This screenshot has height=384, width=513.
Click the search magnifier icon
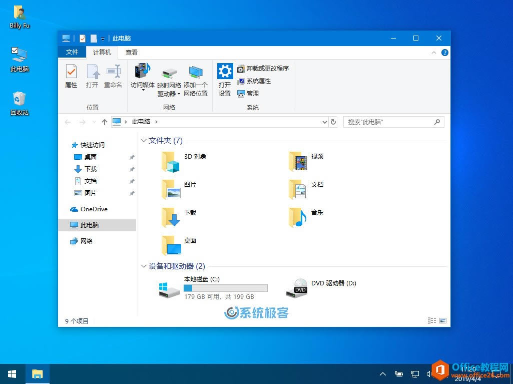[437, 122]
